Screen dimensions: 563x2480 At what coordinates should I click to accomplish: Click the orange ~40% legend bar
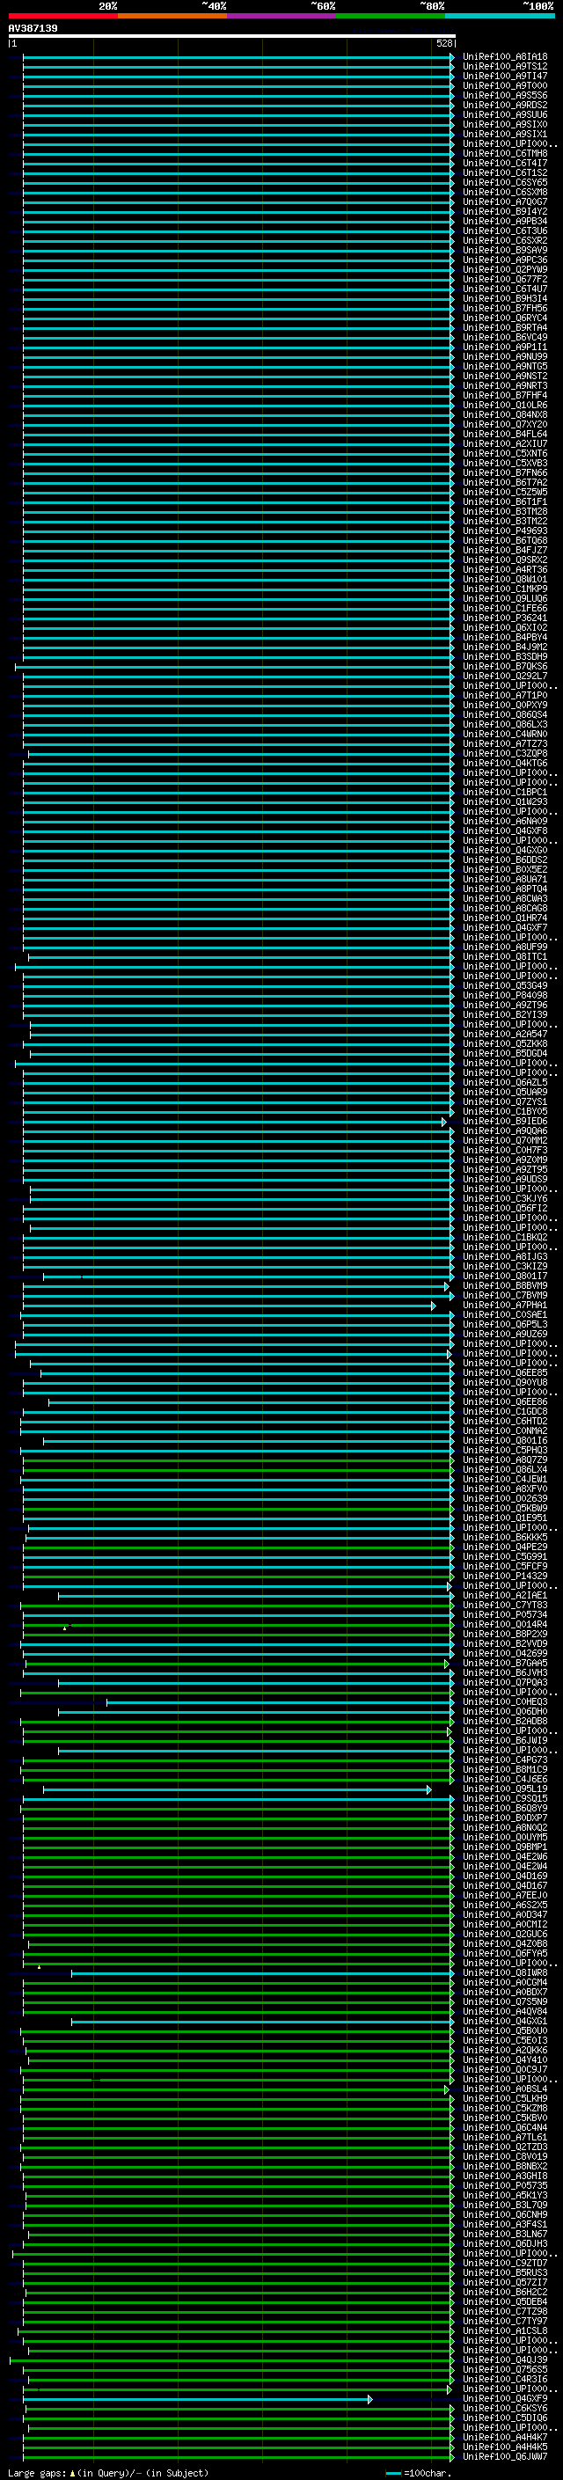coord(172,16)
